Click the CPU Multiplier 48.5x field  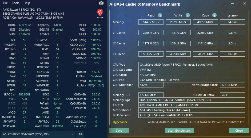click(151, 85)
